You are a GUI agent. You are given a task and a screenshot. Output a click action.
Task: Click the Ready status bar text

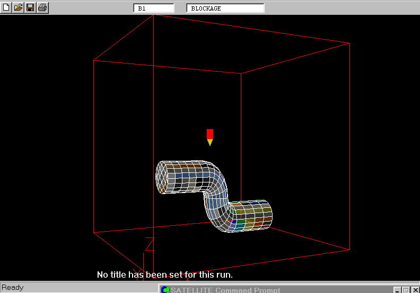coord(13,288)
